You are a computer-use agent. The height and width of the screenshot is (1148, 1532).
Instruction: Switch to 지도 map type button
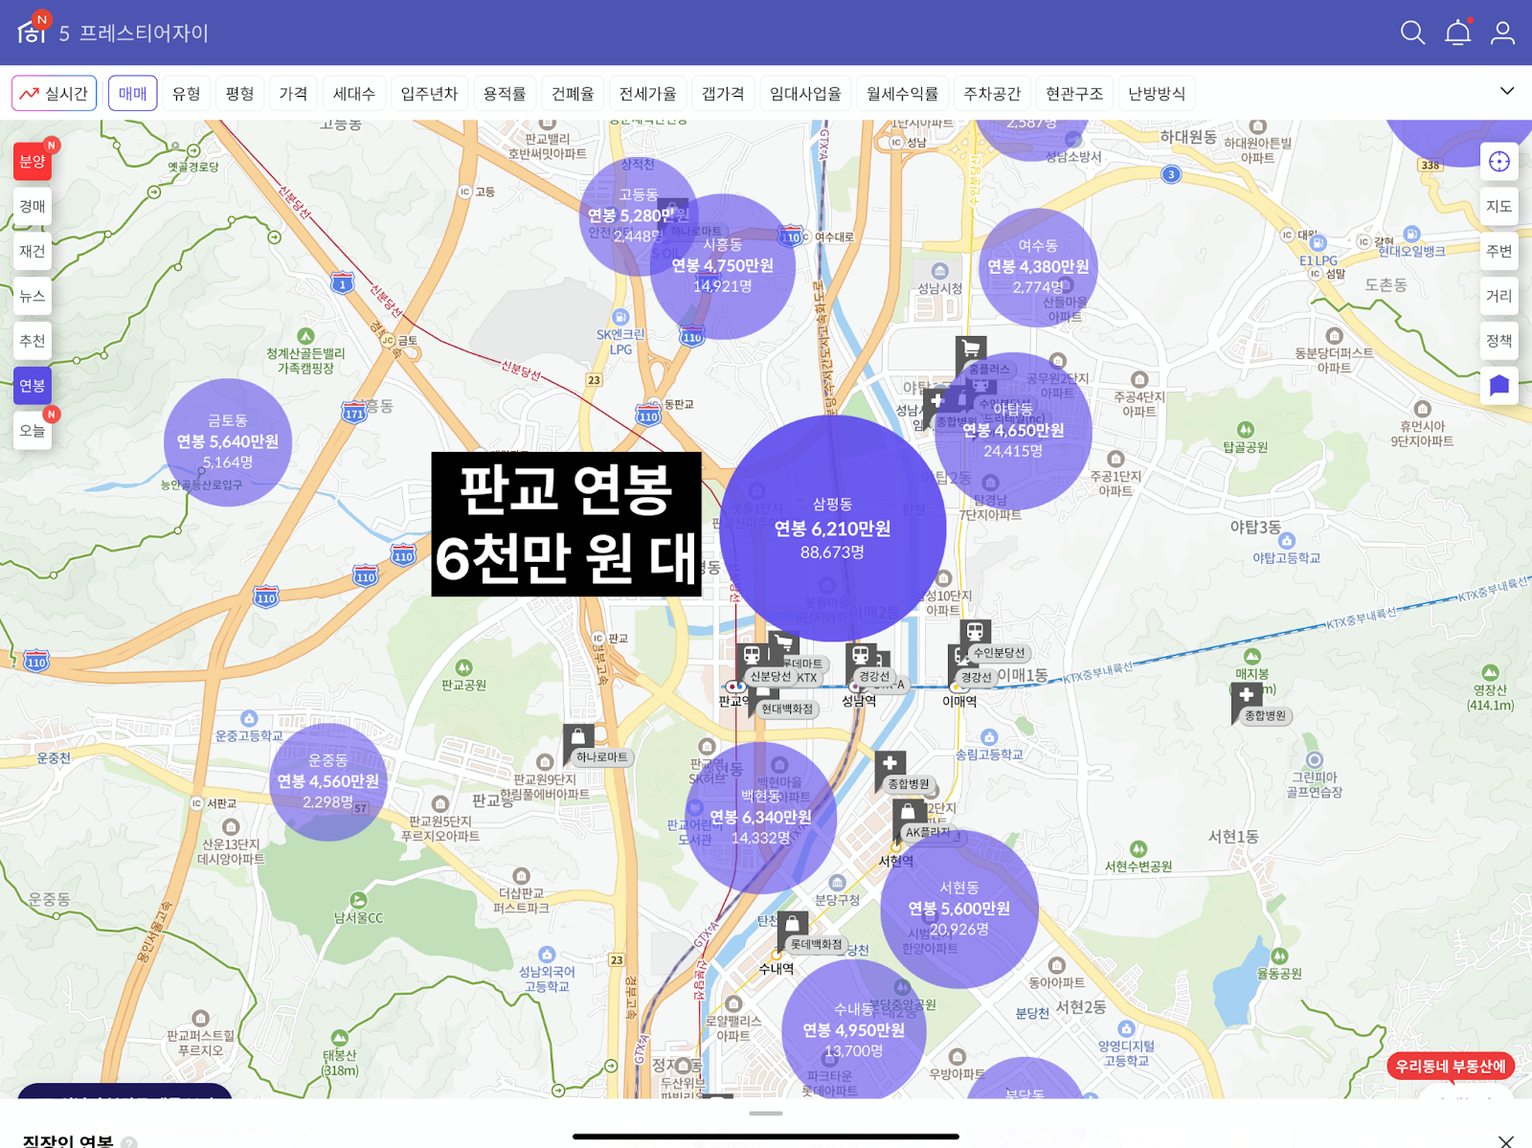coord(1499,206)
